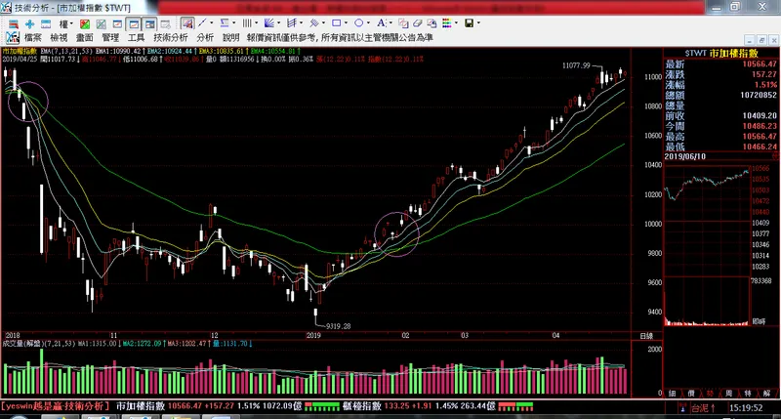
Task: Click the grey-green chart icon
Action: tap(102, 23)
